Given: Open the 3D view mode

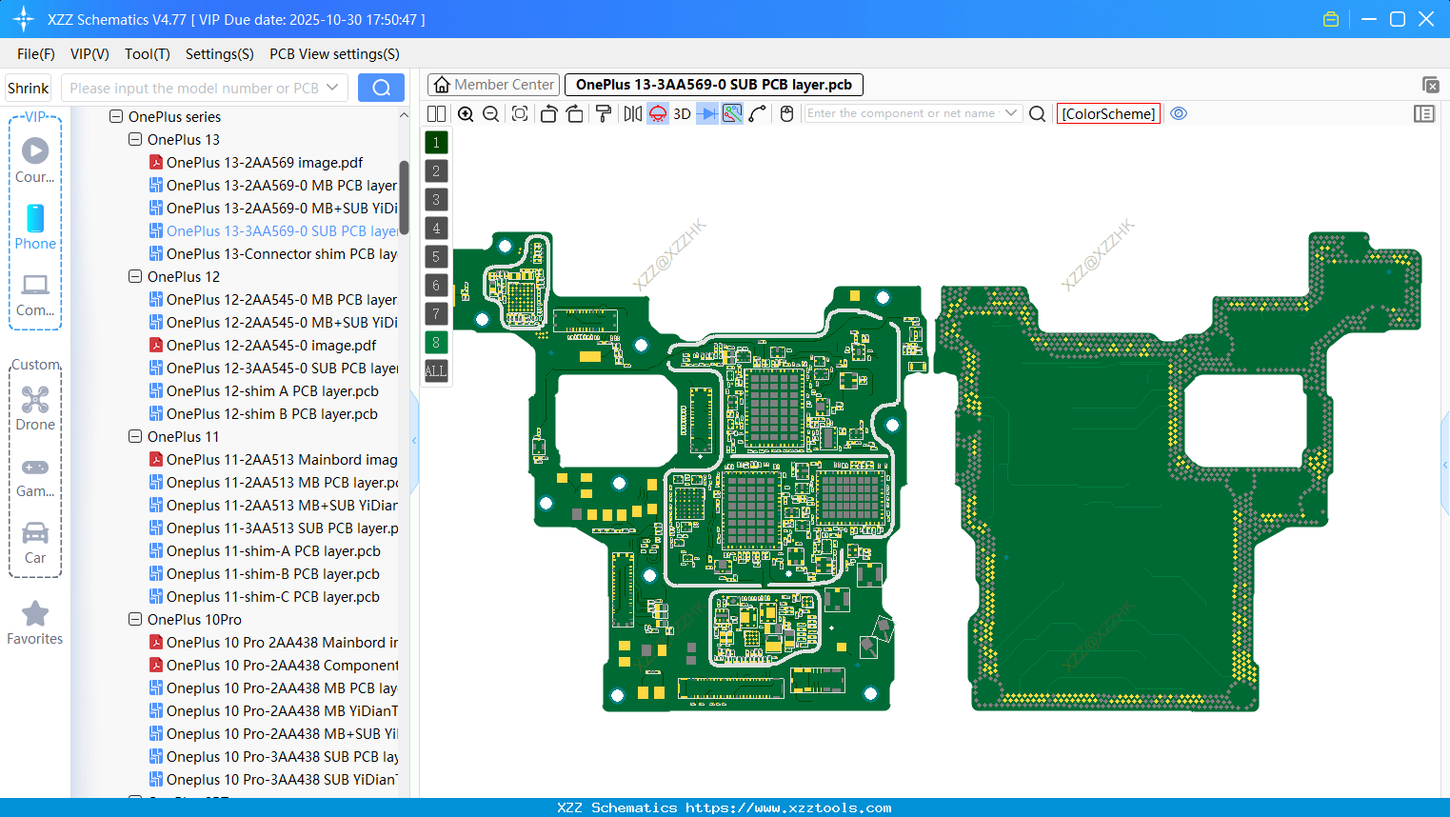Looking at the screenshot, I should (x=682, y=113).
